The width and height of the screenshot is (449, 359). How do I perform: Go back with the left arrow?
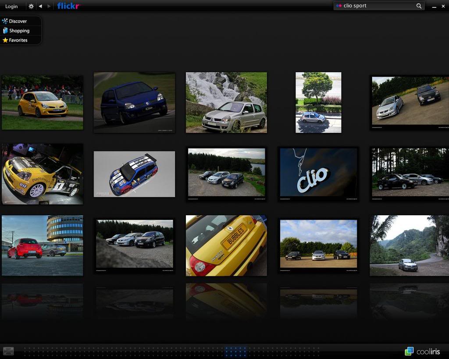[40, 6]
